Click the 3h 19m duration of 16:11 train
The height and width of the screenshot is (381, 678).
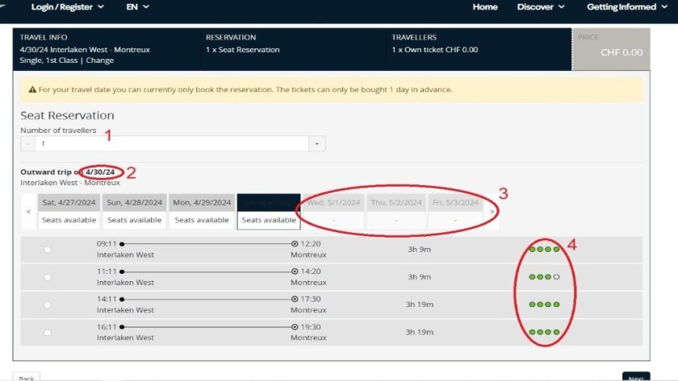pyautogui.click(x=419, y=332)
